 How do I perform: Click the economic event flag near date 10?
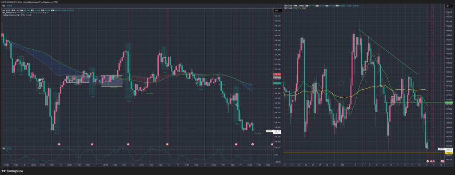click(59, 144)
